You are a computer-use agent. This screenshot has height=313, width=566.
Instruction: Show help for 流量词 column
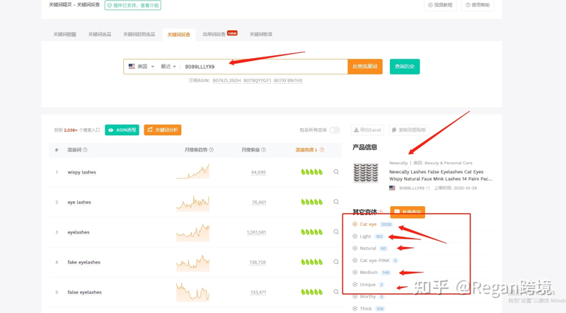[85, 149]
